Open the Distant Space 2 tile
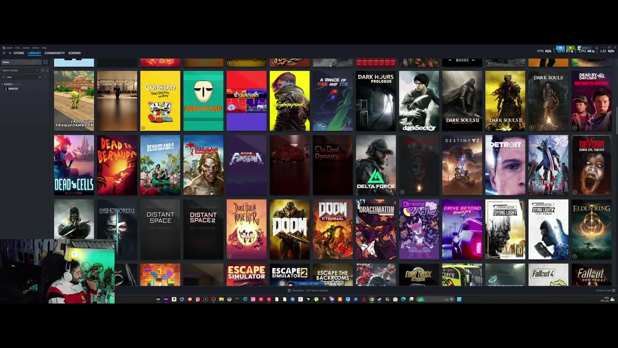Viewport: 618px width, 348px height. (x=203, y=230)
